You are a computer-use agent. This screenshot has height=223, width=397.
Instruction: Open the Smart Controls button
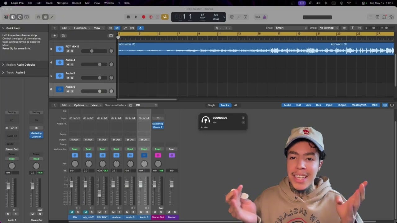click(38, 17)
